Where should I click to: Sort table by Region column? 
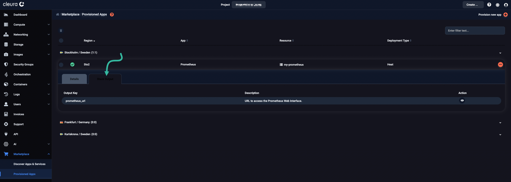(x=89, y=41)
